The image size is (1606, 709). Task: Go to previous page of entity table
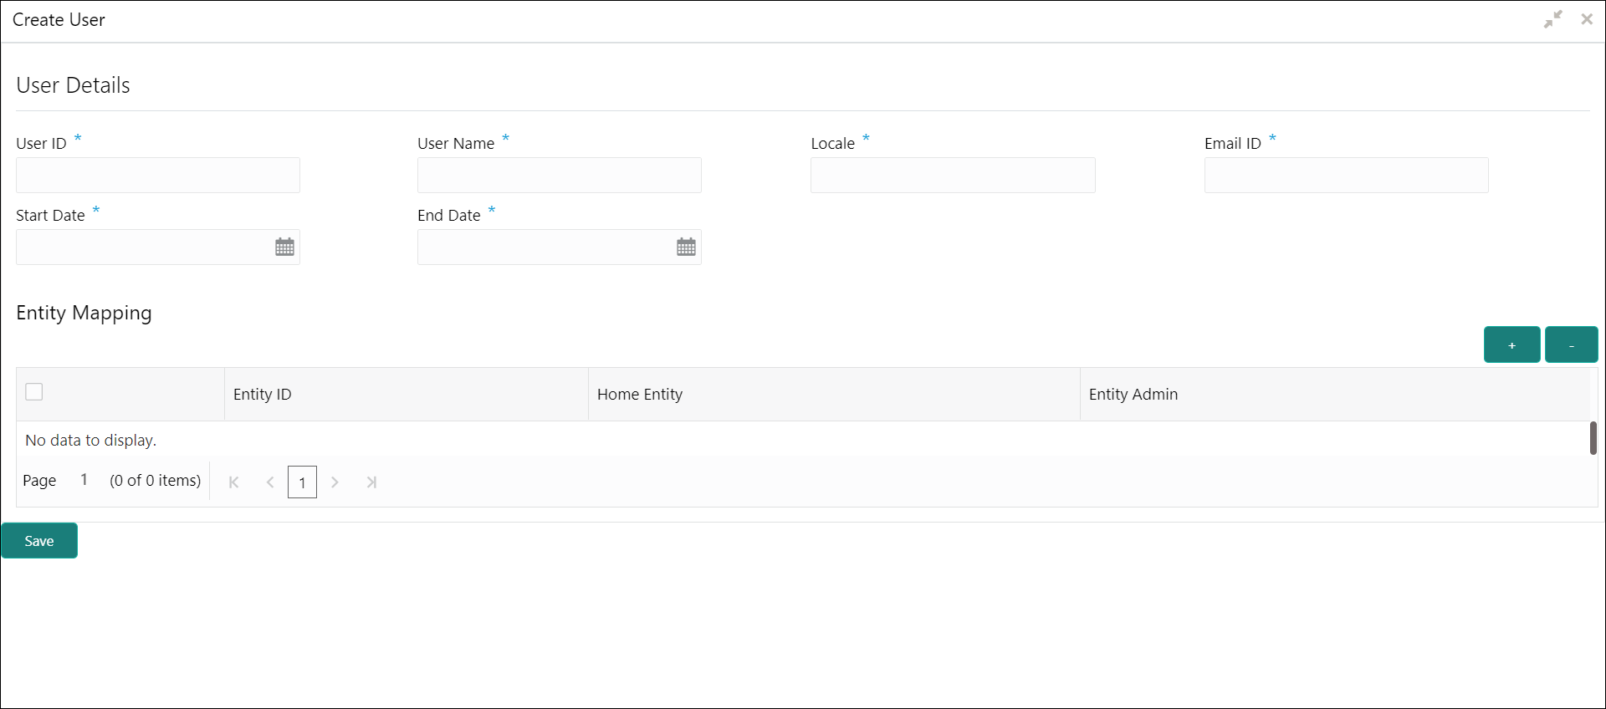click(x=270, y=482)
